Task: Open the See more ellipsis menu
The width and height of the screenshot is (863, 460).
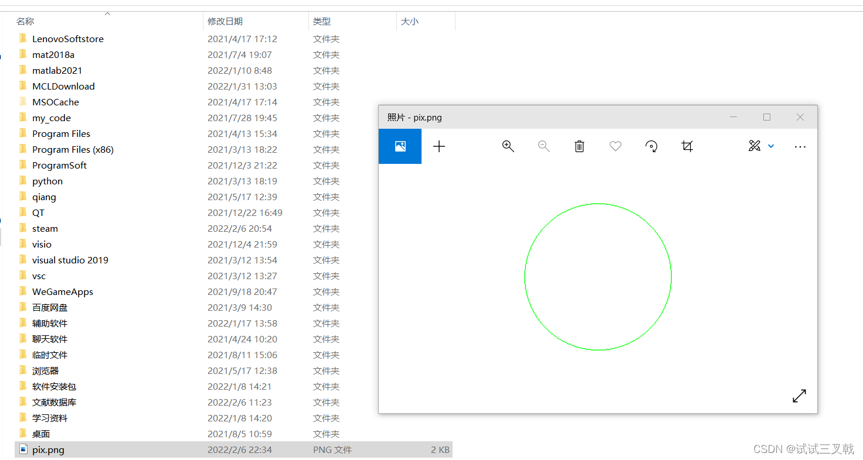Action: pyautogui.click(x=800, y=146)
